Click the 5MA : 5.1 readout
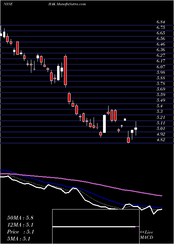 pyautogui.click(x=18, y=239)
